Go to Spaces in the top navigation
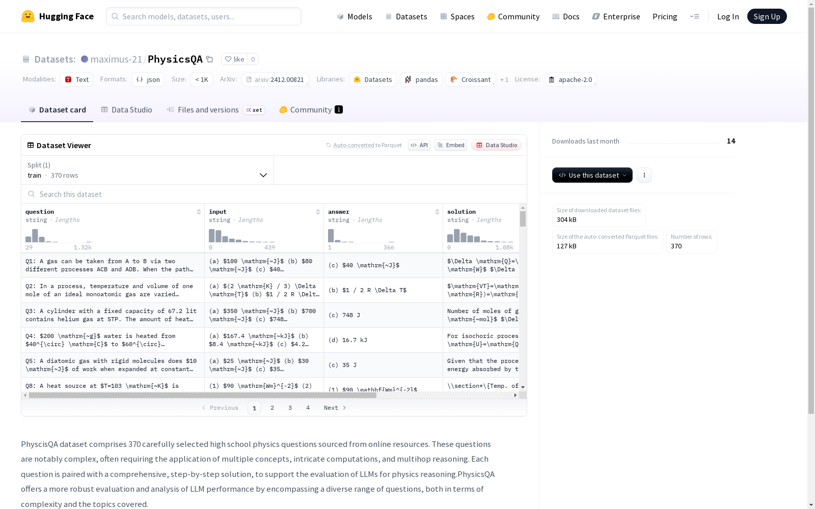The height and width of the screenshot is (509, 815). click(x=457, y=16)
